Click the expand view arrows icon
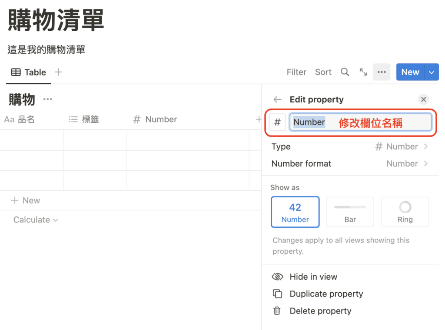 tap(363, 72)
